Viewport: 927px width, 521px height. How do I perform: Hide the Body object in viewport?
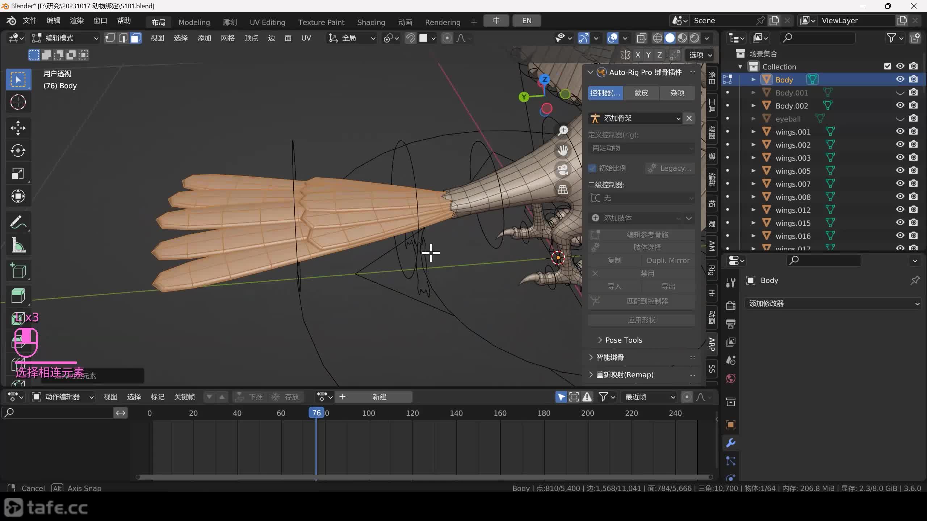click(900, 79)
